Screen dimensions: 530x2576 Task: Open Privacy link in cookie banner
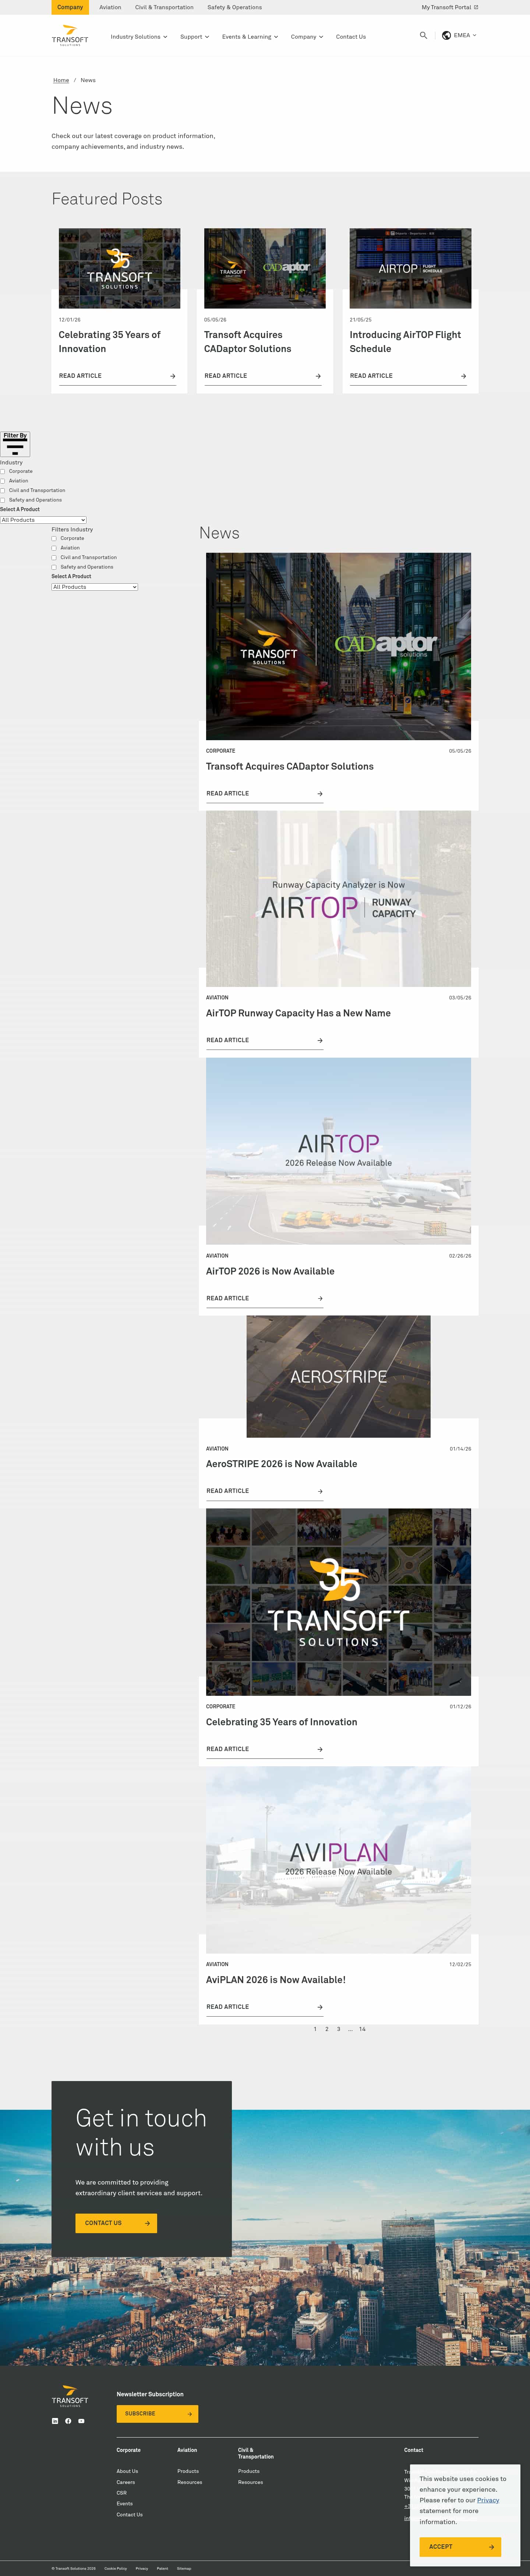pos(488,2500)
